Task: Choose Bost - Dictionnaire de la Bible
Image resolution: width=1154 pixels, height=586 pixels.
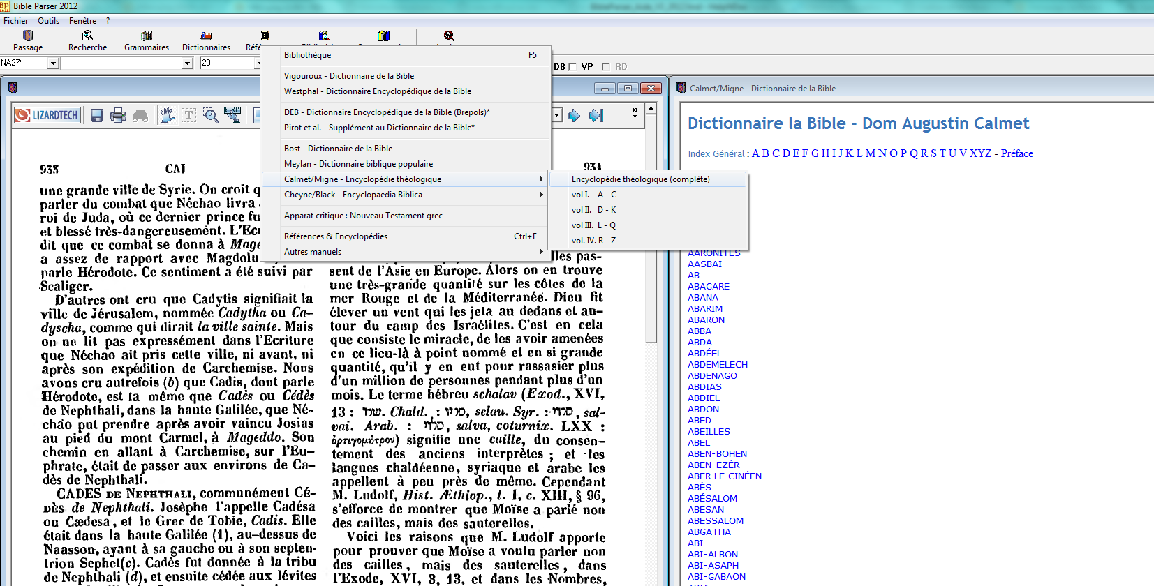Action: click(x=406, y=149)
